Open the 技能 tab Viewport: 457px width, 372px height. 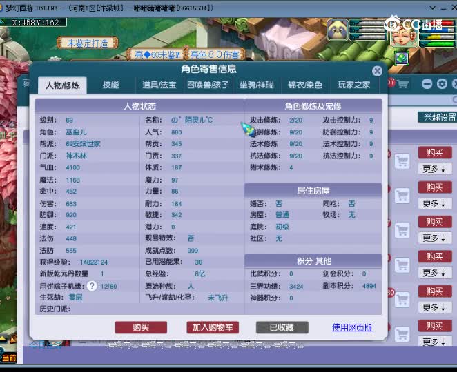[110, 85]
